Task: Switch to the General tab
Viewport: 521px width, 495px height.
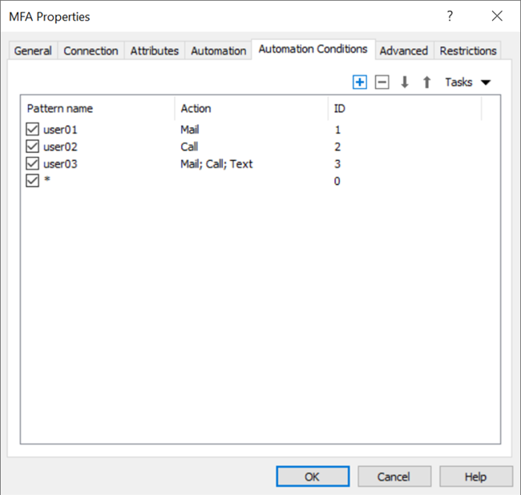Action: pos(33,50)
